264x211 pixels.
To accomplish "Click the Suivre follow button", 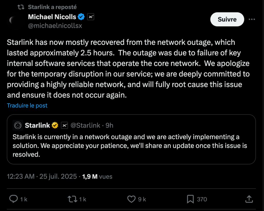I will pos(227,19).
